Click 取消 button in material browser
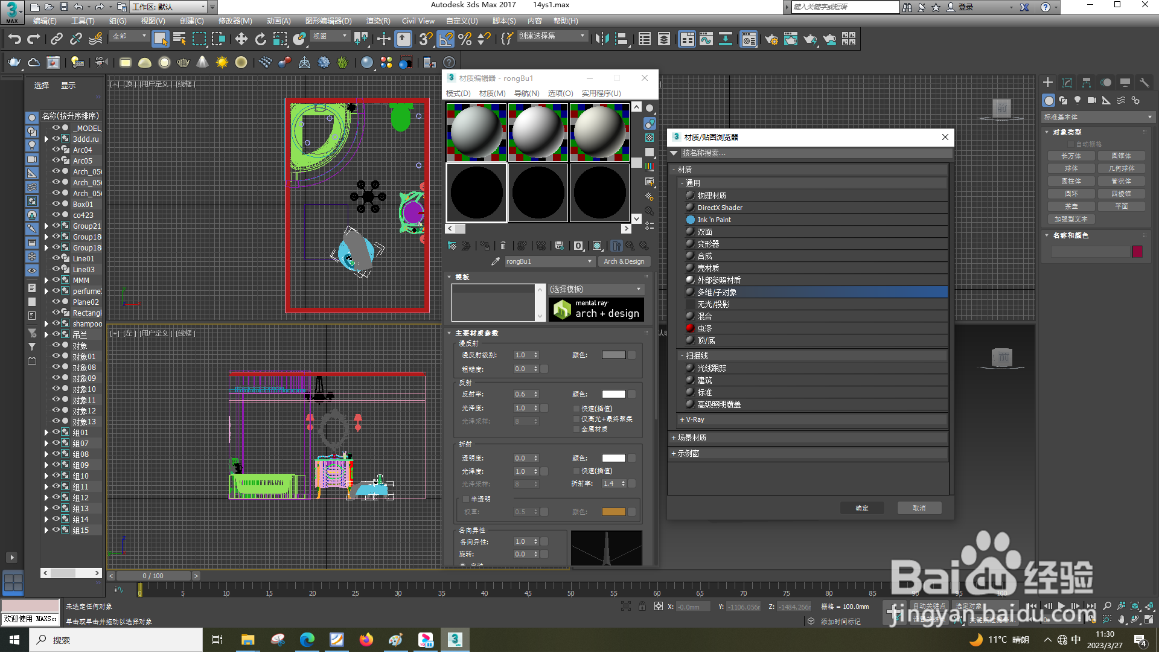The height and width of the screenshot is (653, 1159). pyautogui.click(x=919, y=508)
